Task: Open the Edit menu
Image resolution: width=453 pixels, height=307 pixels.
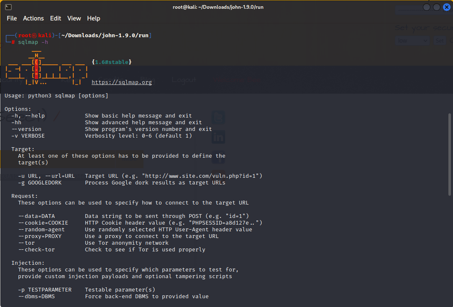Action: click(56, 18)
